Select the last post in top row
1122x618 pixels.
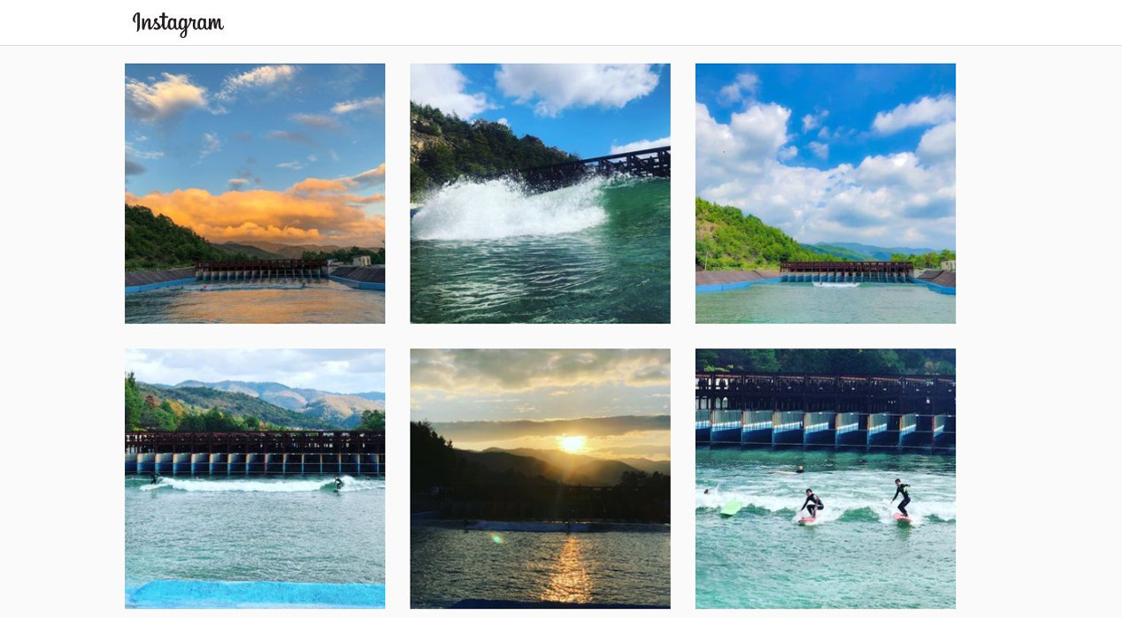(x=826, y=194)
